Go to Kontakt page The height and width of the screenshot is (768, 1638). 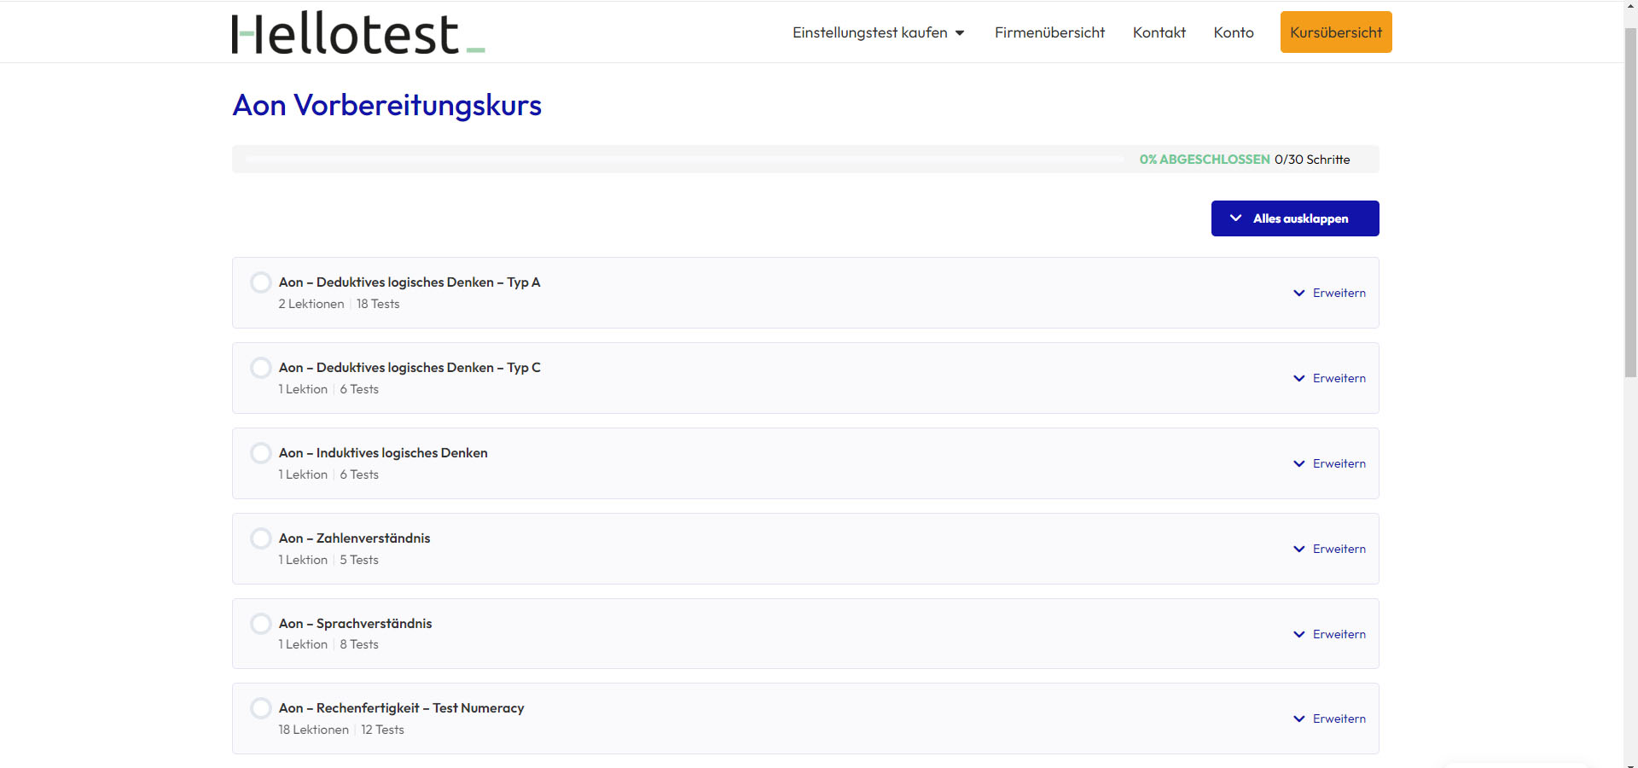[x=1159, y=32]
